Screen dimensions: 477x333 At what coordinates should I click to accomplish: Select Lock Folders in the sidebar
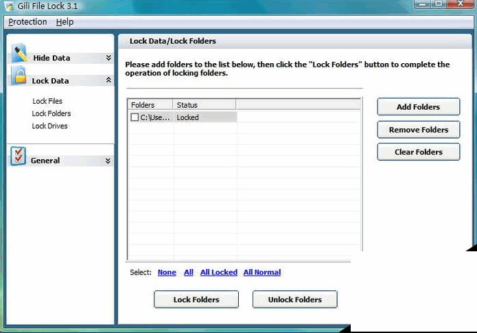tap(51, 113)
